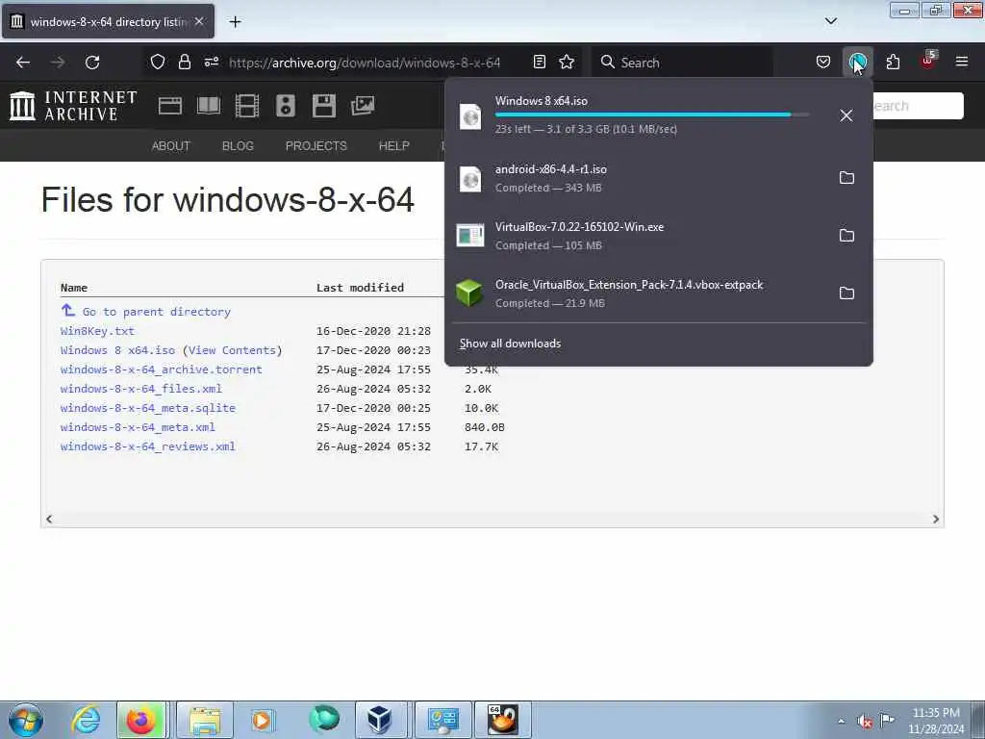Select the android-x86-4.4-r1.iso download entry
This screenshot has width=985, height=739.
(x=640, y=178)
